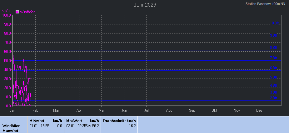
Task: Select the Sep month axis label
Action: (192, 110)
